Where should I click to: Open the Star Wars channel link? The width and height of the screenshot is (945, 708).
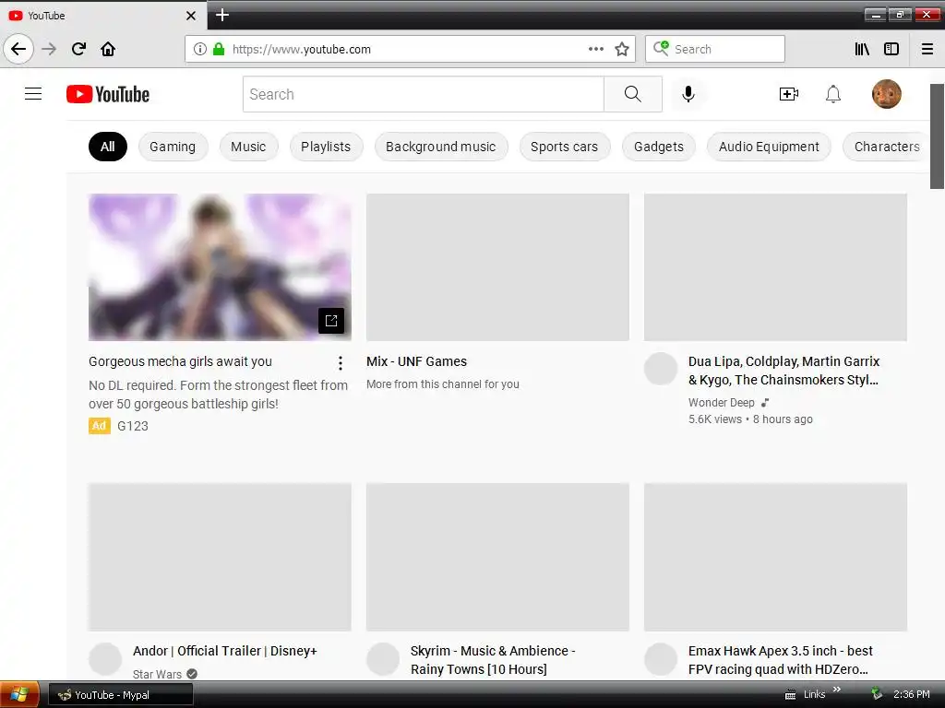pos(157,674)
